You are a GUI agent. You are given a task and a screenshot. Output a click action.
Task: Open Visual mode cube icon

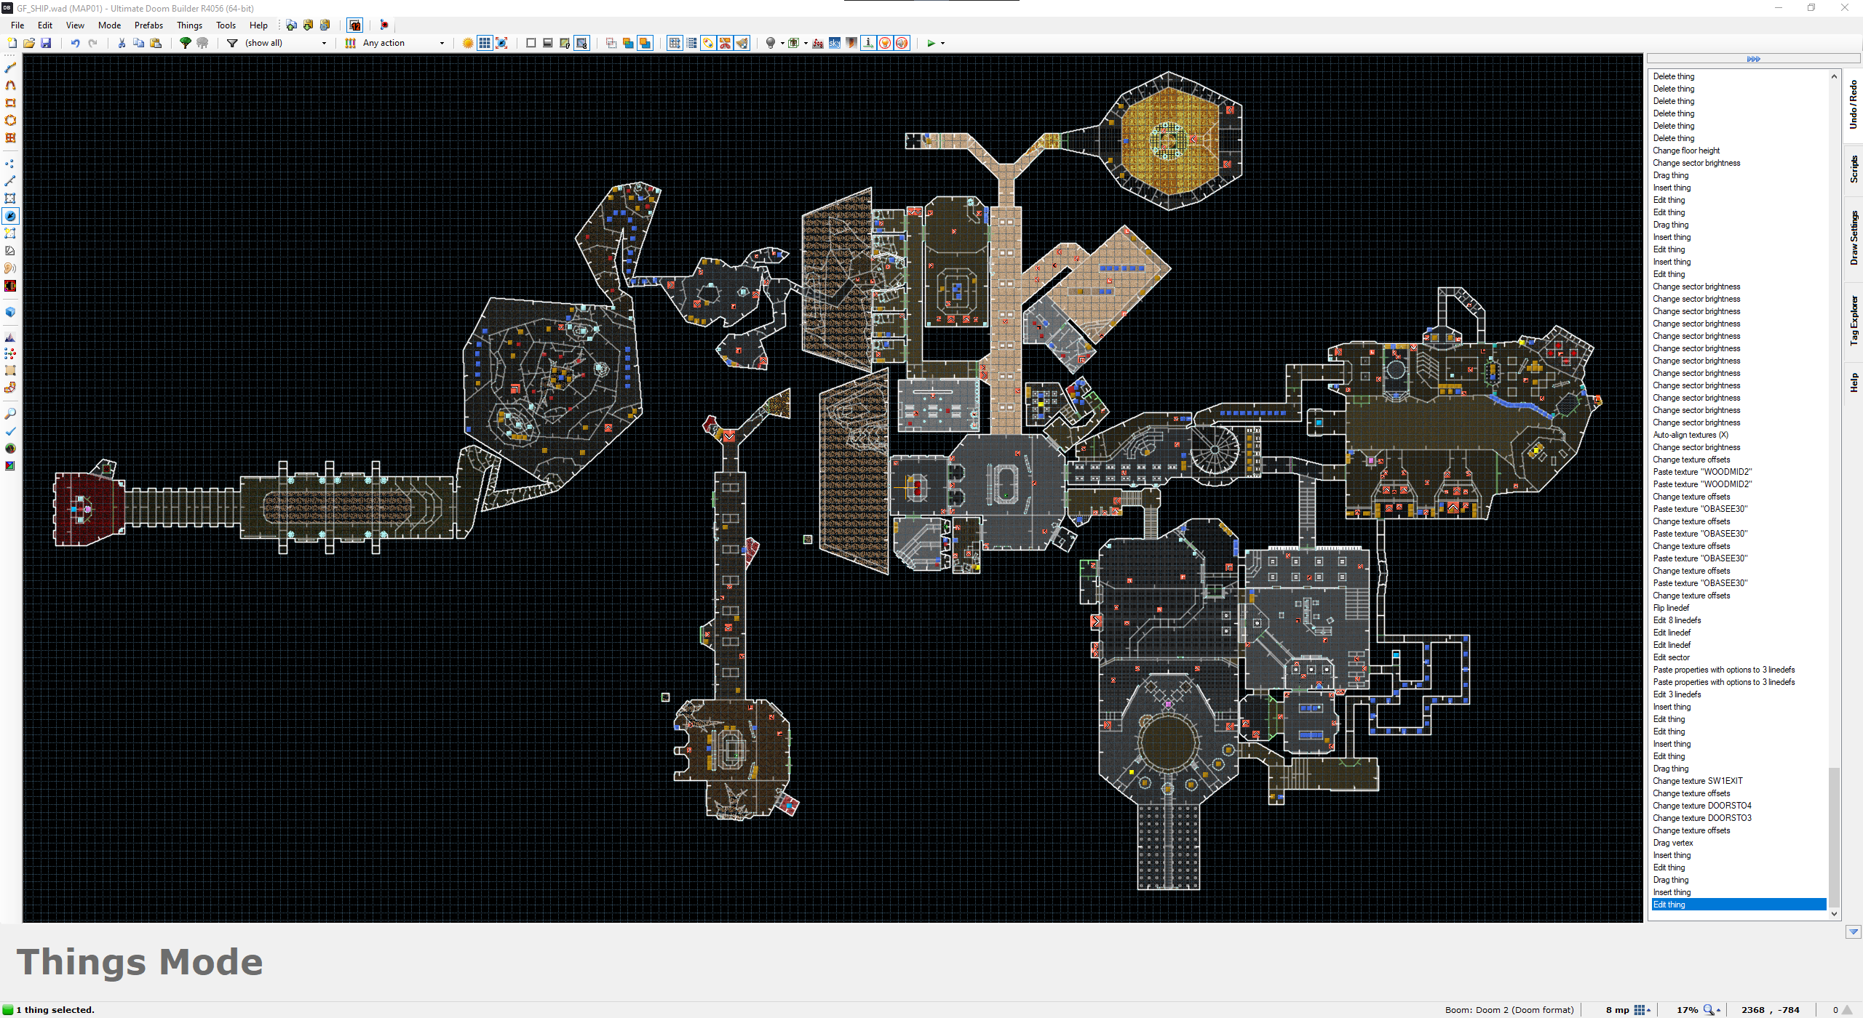10,312
